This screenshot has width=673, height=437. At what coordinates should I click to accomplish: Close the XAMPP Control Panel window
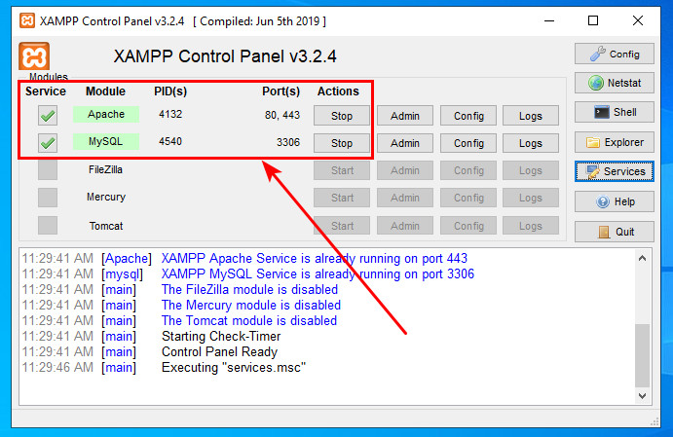click(x=637, y=20)
